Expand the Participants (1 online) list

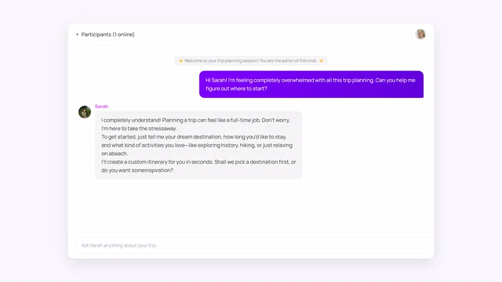click(x=105, y=34)
